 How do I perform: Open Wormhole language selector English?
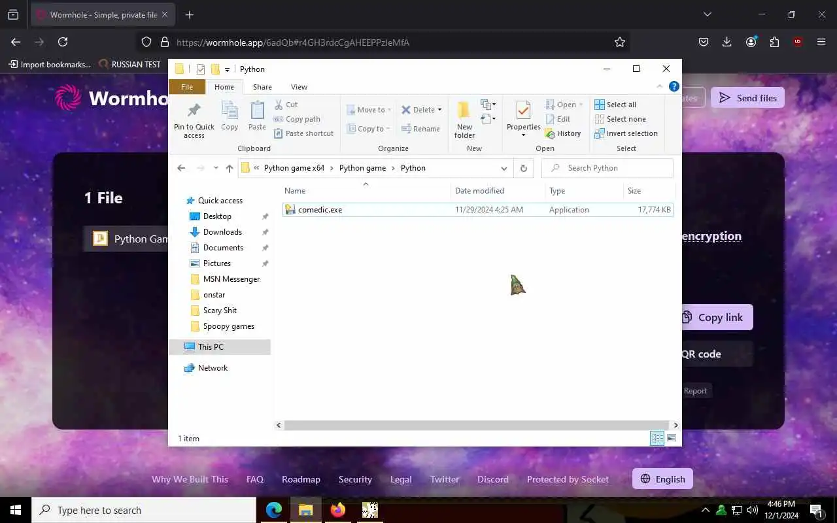pyautogui.click(x=662, y=479)
